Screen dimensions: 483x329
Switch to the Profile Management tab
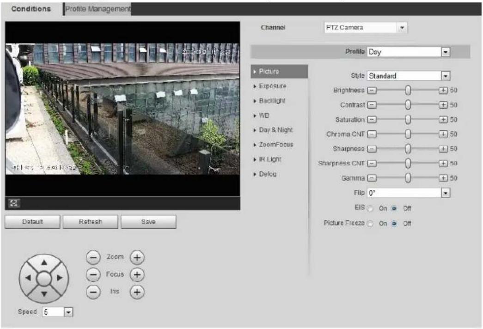tap(98, 9)
